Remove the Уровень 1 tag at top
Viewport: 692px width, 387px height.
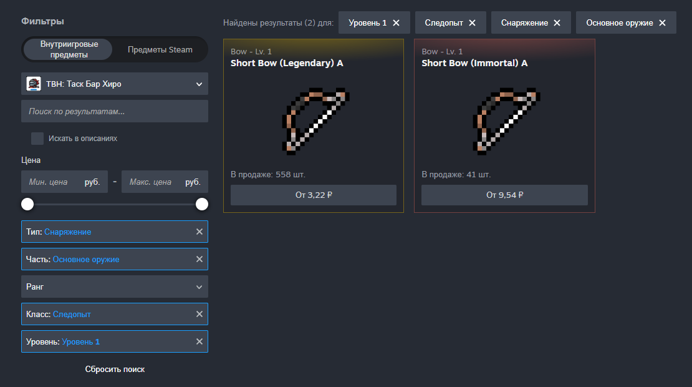click(x=396, y=23)
